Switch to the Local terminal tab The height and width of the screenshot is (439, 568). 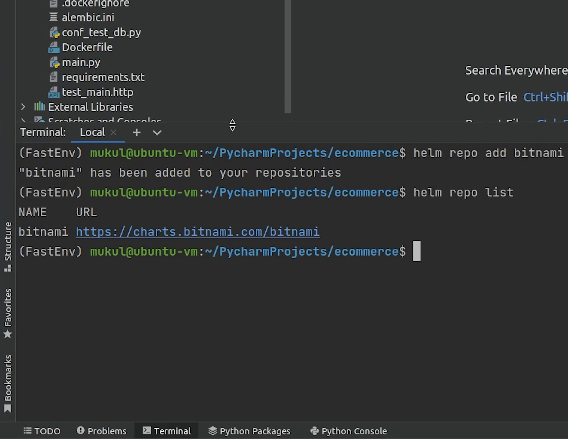[92, 132]
